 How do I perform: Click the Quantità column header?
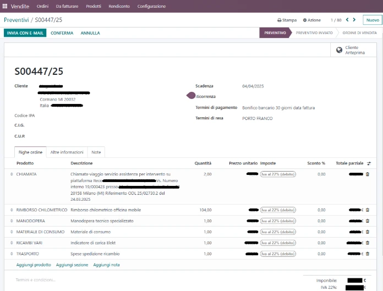click(203, 163)
